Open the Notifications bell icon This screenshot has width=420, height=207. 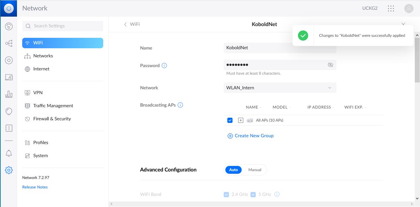[9, 153]
